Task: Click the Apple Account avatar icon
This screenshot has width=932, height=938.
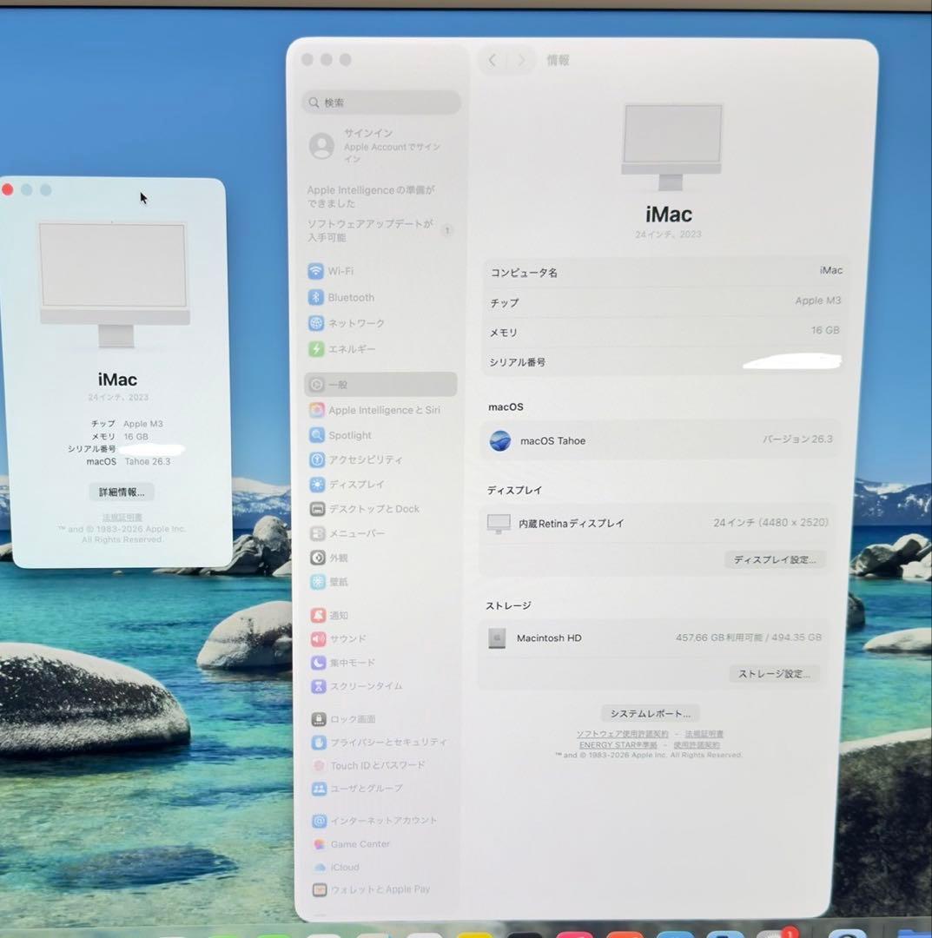Action: 322,146
